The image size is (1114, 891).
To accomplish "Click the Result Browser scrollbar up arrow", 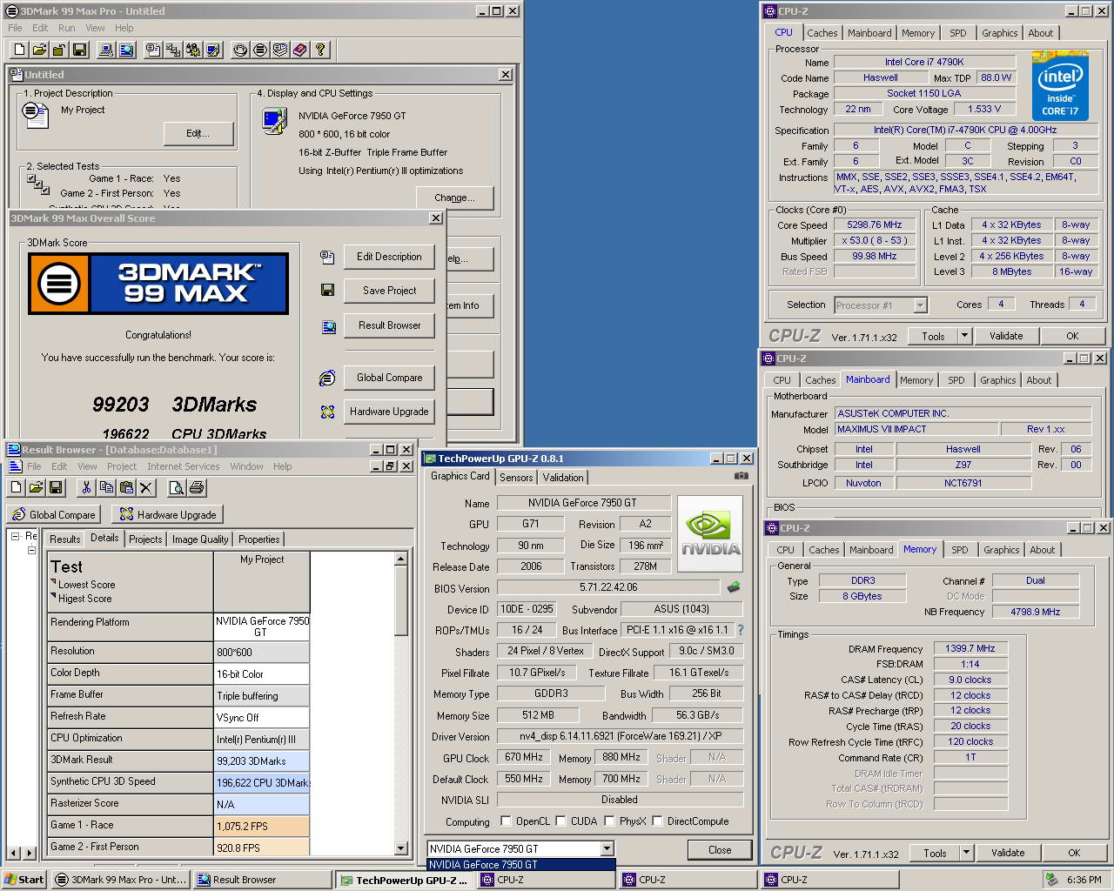I will pos(400,559).
